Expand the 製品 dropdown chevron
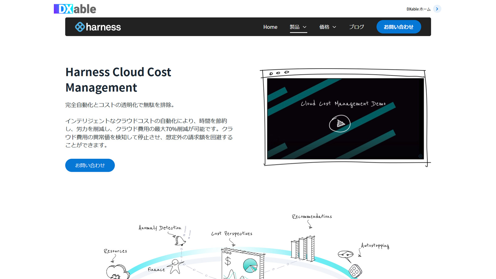 [304, 27]
